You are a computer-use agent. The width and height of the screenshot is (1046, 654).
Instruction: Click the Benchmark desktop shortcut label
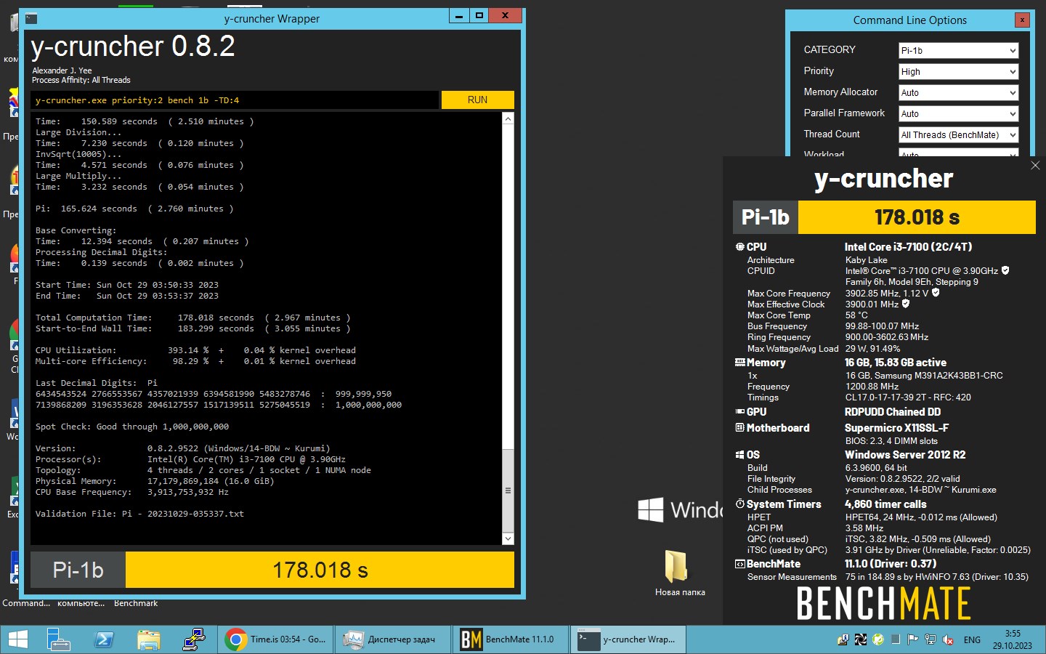pos(136,603)
